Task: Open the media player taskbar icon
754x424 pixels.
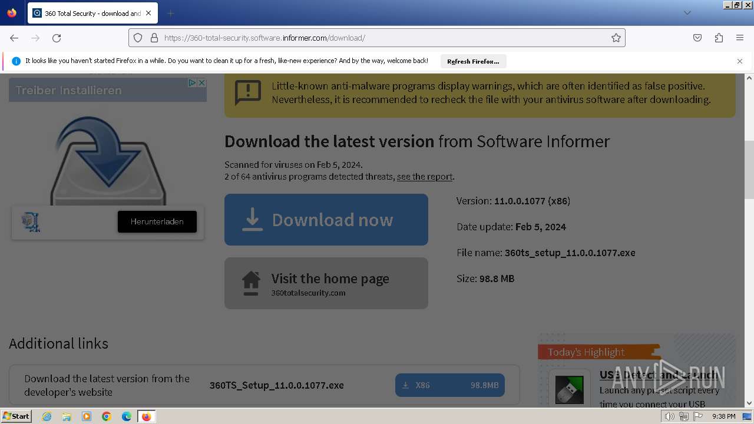Action: (x=87, y=416)
